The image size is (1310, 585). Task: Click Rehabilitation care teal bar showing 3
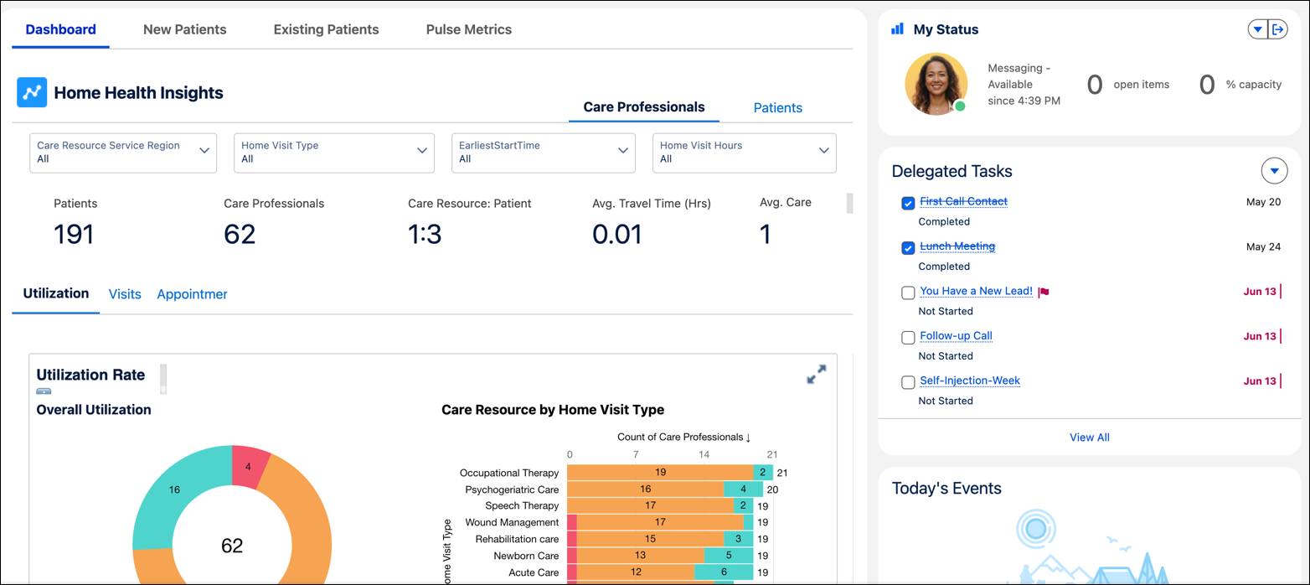(738, 539)
